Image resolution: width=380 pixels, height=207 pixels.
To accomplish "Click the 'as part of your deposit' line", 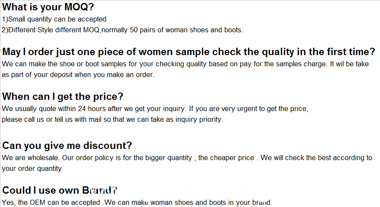I will click(78, 75).
